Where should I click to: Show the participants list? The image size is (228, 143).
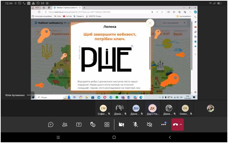pyautogui.click(x=65, y=124)
